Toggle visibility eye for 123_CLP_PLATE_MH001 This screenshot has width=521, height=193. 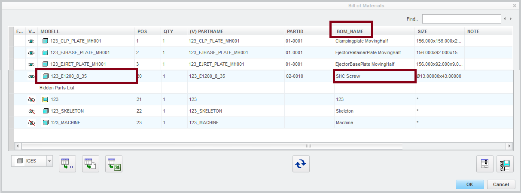[31, 41]
